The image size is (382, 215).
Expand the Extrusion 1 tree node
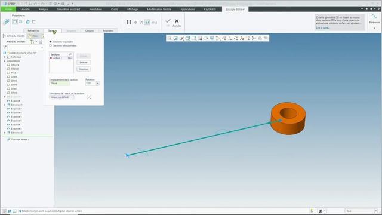(x=5, y=105)
